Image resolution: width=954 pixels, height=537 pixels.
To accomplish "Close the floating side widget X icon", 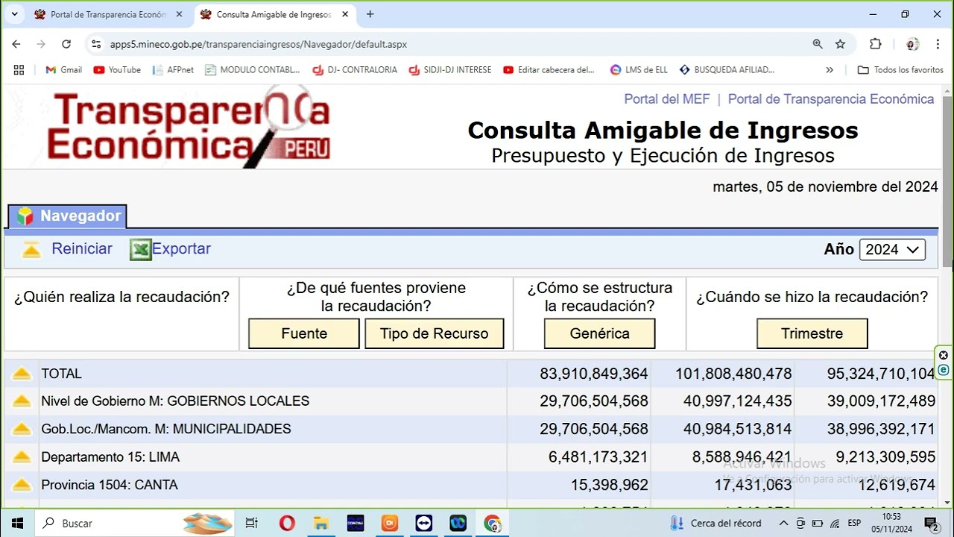I will [944, 355].
